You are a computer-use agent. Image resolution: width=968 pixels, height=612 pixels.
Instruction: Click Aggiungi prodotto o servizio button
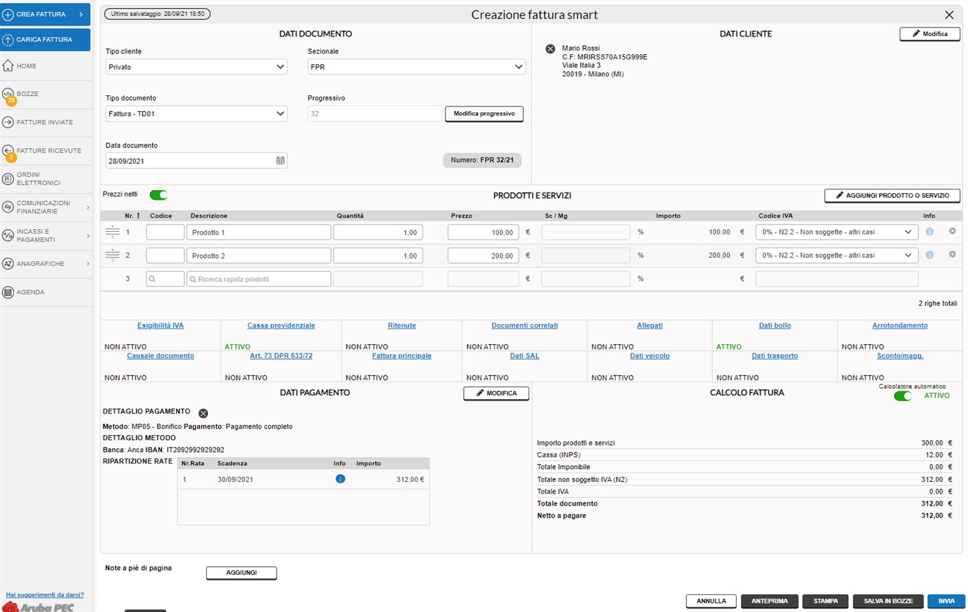point(892,195)
